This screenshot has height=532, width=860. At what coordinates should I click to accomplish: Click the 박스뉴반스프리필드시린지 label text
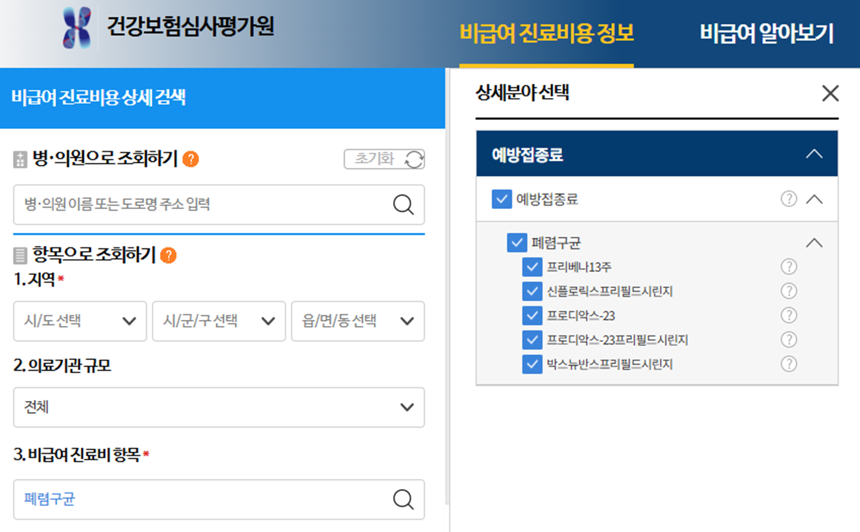tap(609, 364)
